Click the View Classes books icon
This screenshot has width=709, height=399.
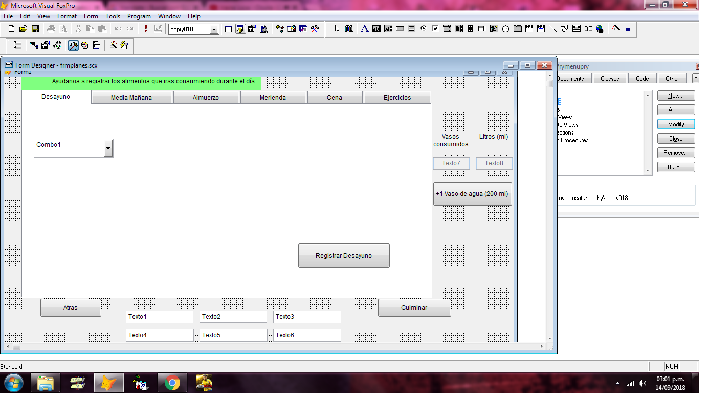click(349, 29)
